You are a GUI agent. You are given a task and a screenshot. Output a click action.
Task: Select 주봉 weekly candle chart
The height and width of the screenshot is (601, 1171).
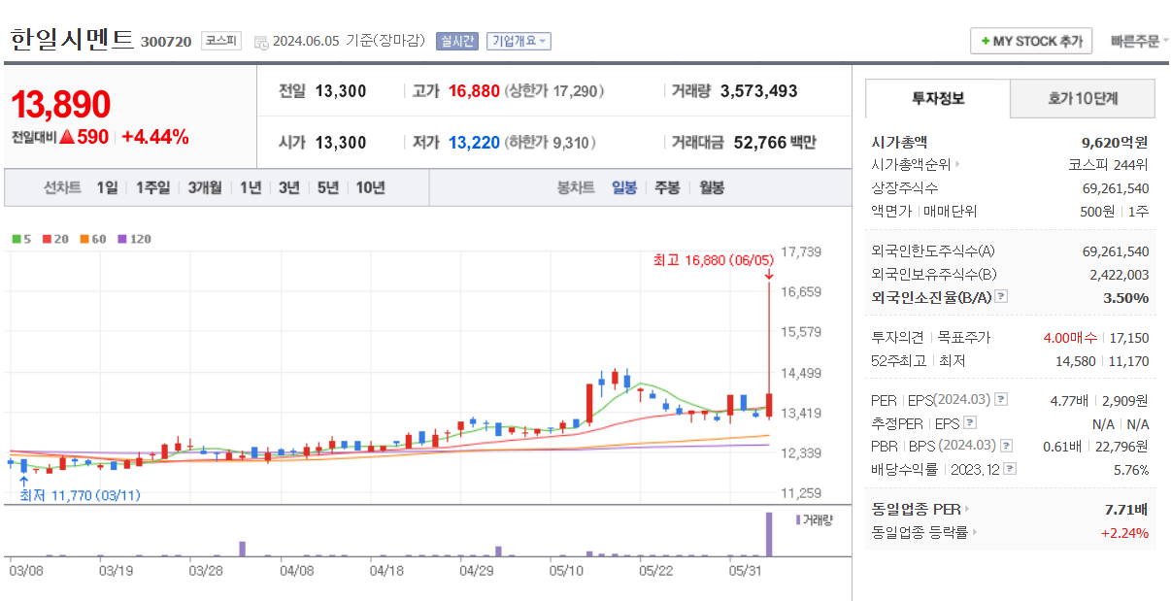click(x=667, y=187)
